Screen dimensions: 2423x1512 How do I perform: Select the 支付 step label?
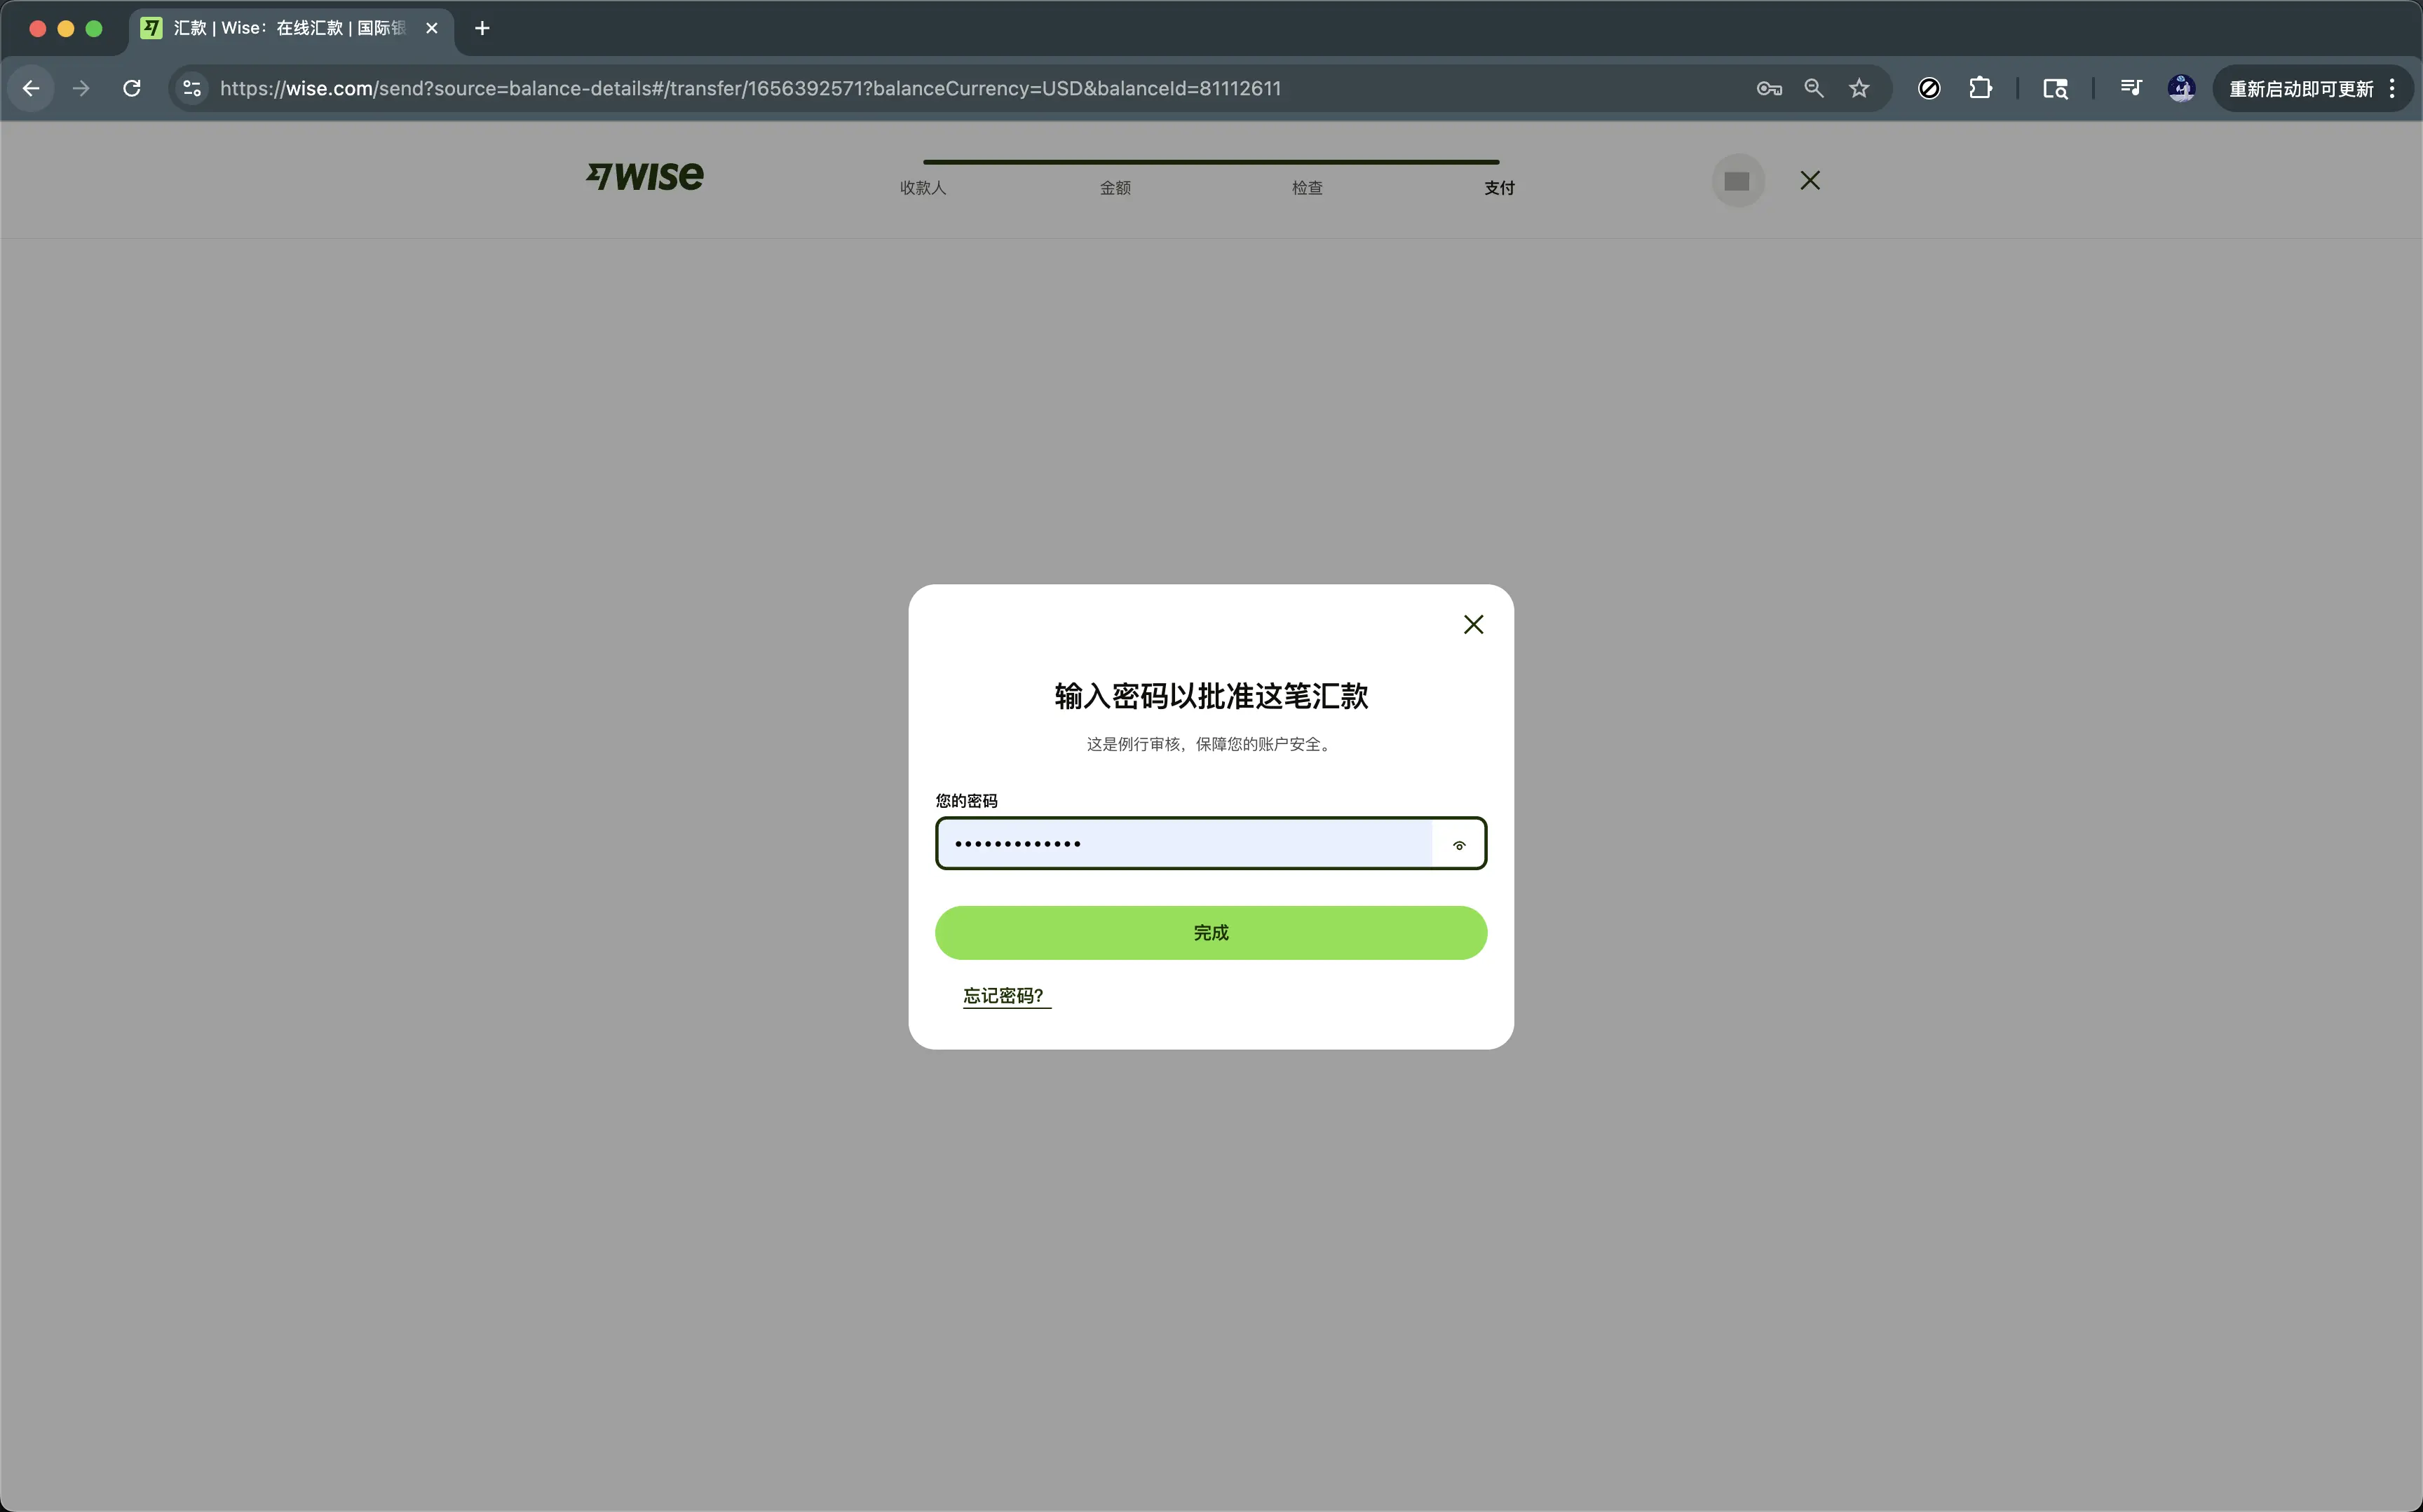click(x=1499, y=188)
